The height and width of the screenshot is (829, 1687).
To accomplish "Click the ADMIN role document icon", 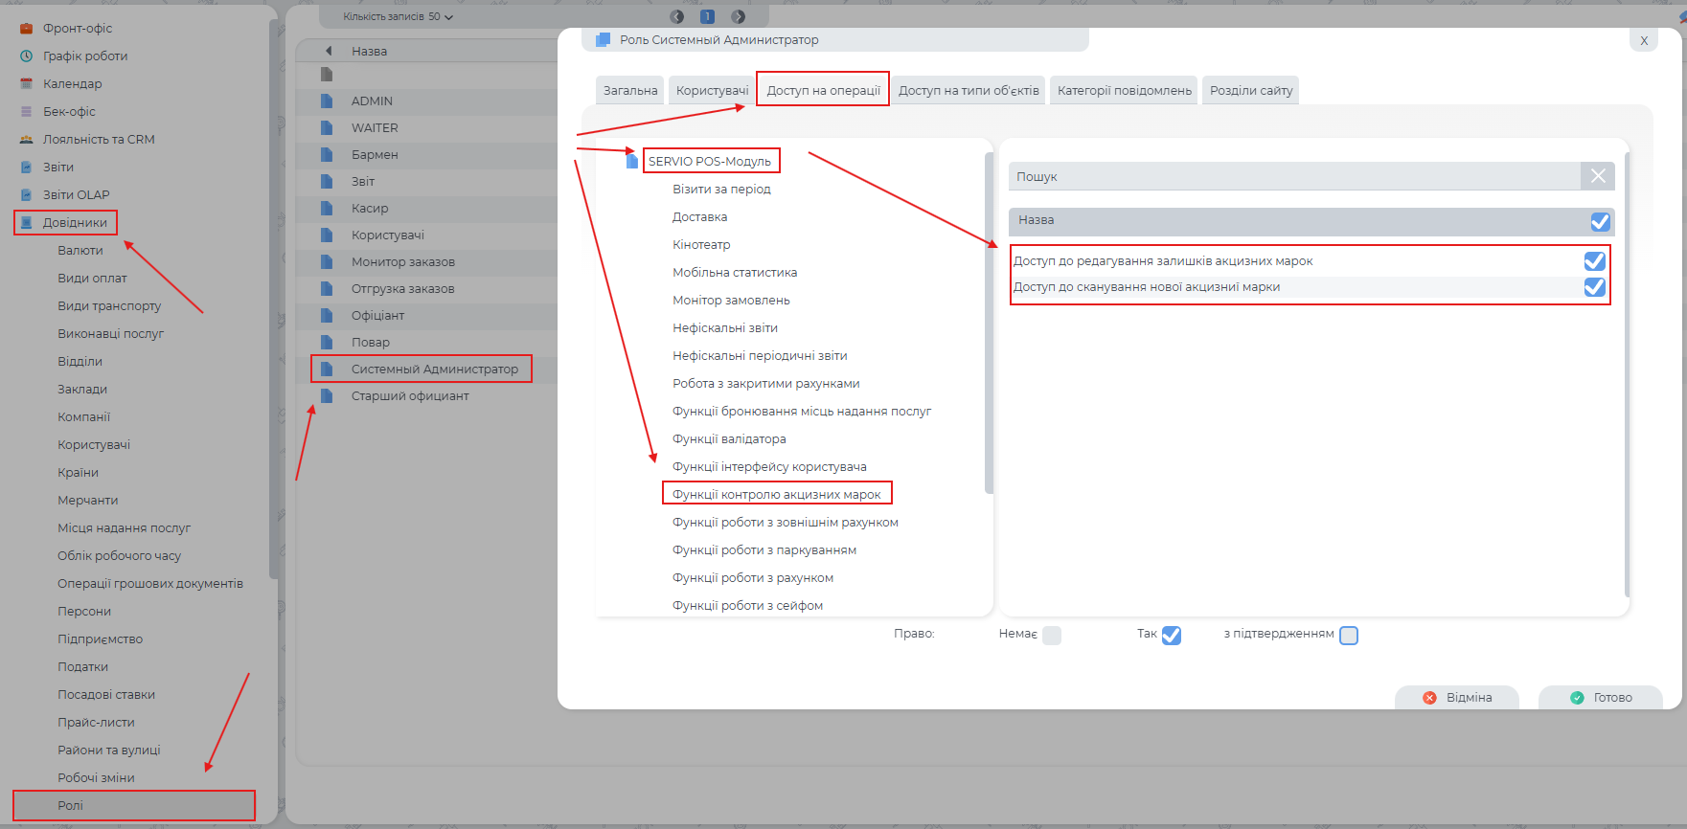I will tap(327, 101).
